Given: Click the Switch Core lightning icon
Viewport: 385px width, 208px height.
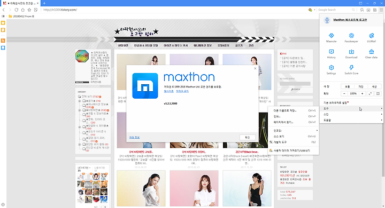Looking at the screenshot, I should (x=351, y=68).
